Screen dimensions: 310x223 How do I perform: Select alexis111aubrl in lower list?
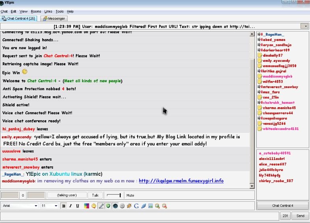(272, 159)
